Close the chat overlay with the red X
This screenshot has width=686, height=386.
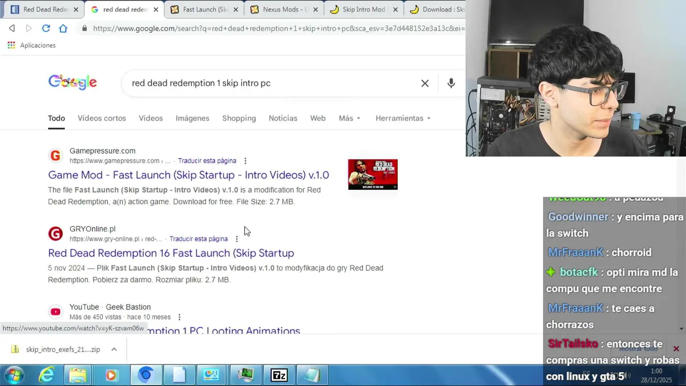click(x=676, y=349)
